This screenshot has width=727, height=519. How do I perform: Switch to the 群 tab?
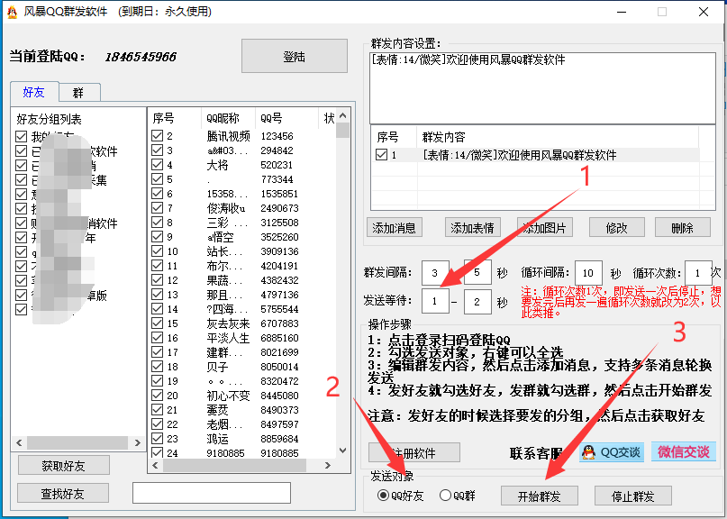[x=78, y=93]
